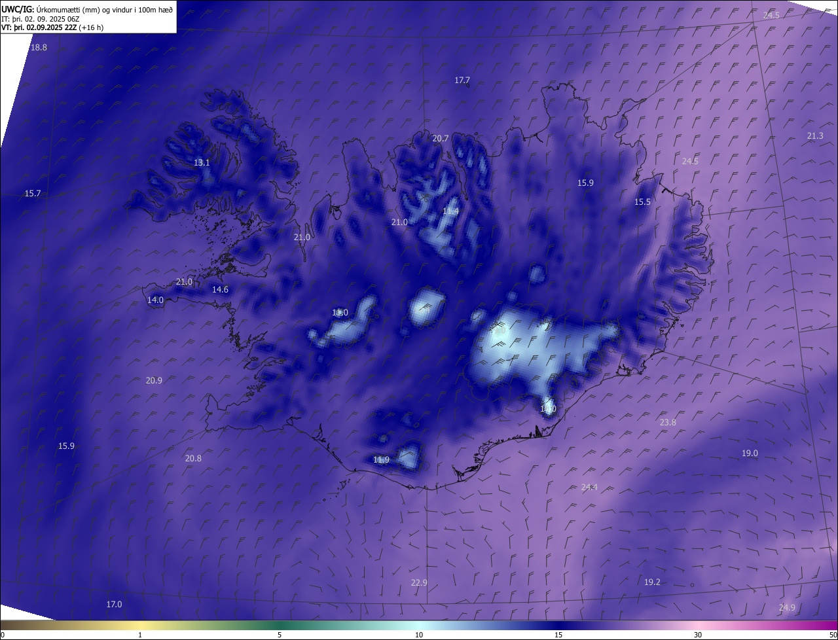Click the 'IT: þri. 02. 09. 2025 06Z' line

point(41,19)
